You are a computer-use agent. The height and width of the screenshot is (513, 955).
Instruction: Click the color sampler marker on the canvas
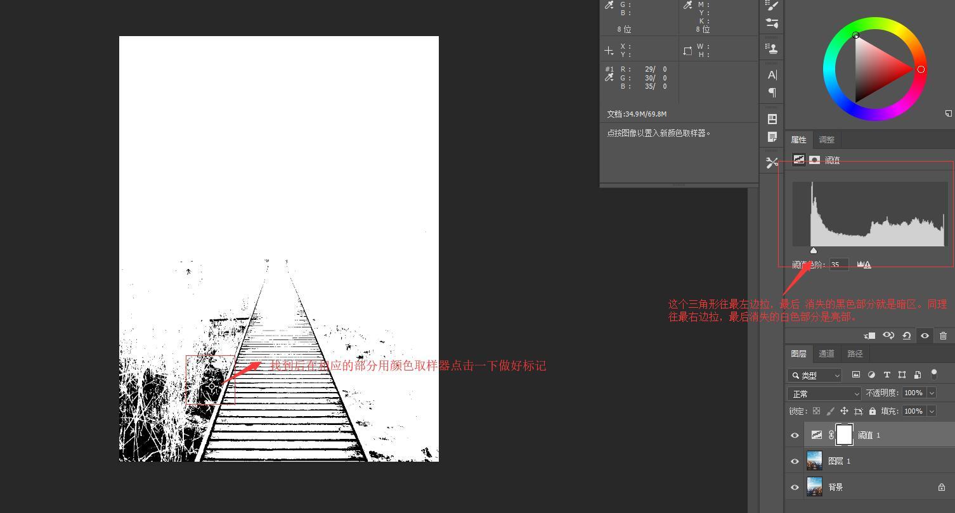coord(211,386)
